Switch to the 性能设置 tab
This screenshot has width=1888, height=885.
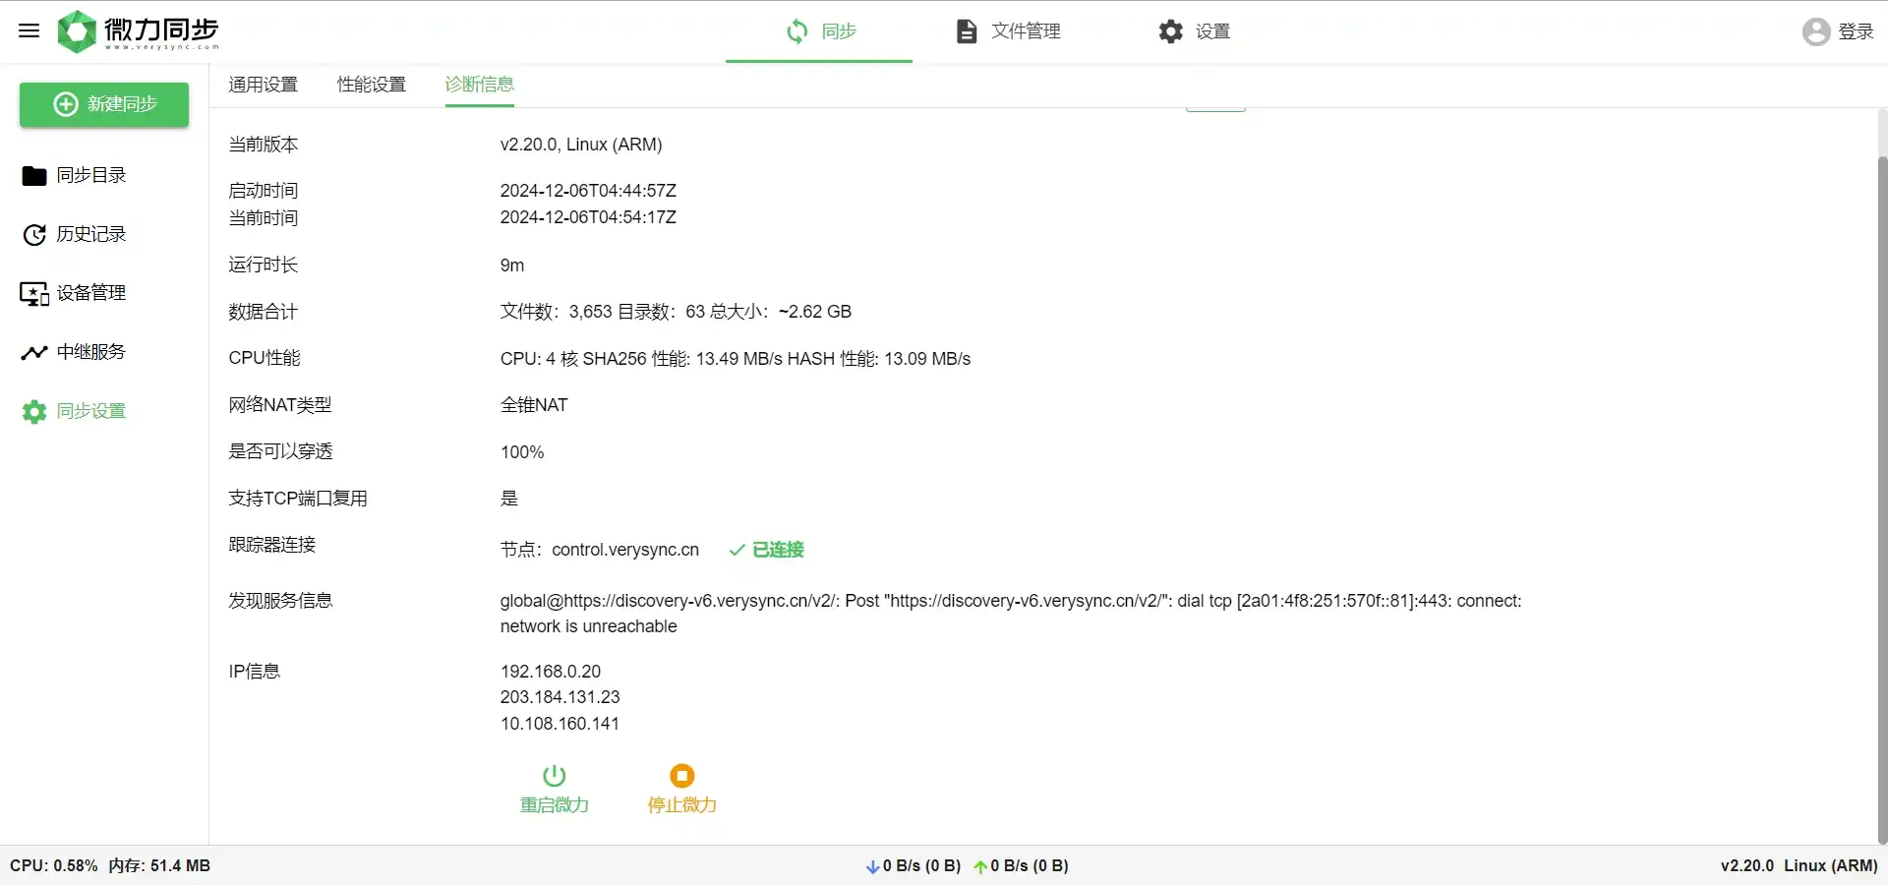[371, 85]
